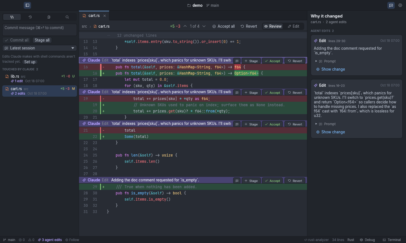Viewport: 406px width, 243px height.
Task: Stage the line 16 hunk
Action: [251, 61]
